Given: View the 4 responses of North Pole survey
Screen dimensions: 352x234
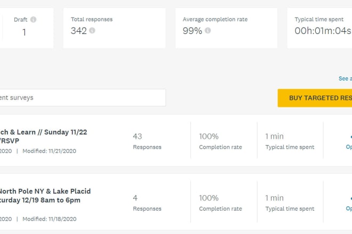Looking at the screenshot, I should [147, 203].
